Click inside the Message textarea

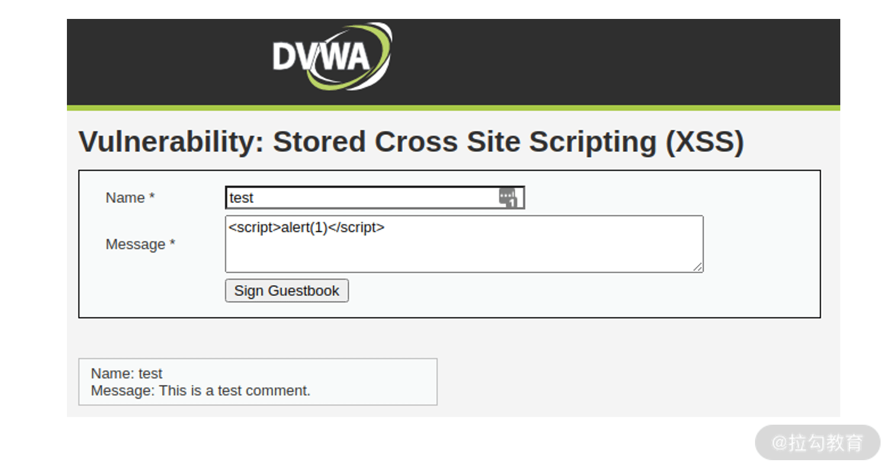tap(464, 244)
